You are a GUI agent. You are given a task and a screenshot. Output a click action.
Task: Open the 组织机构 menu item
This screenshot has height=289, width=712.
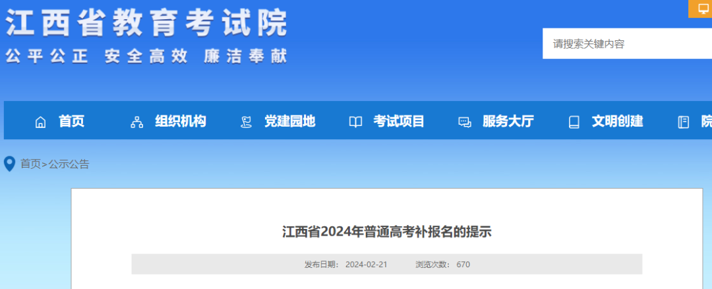point(180,121)
